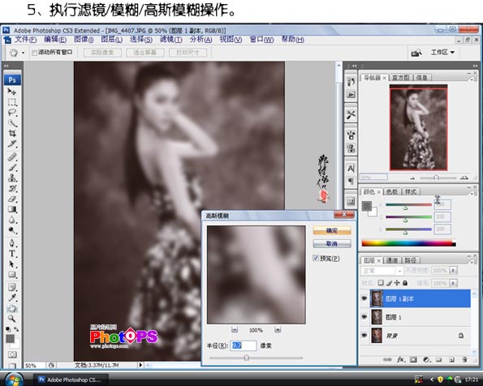The width and height of the screenshot is (483, 386).
Task: Open the 正常 blend mode dropdown
Action: click(382, 271)
